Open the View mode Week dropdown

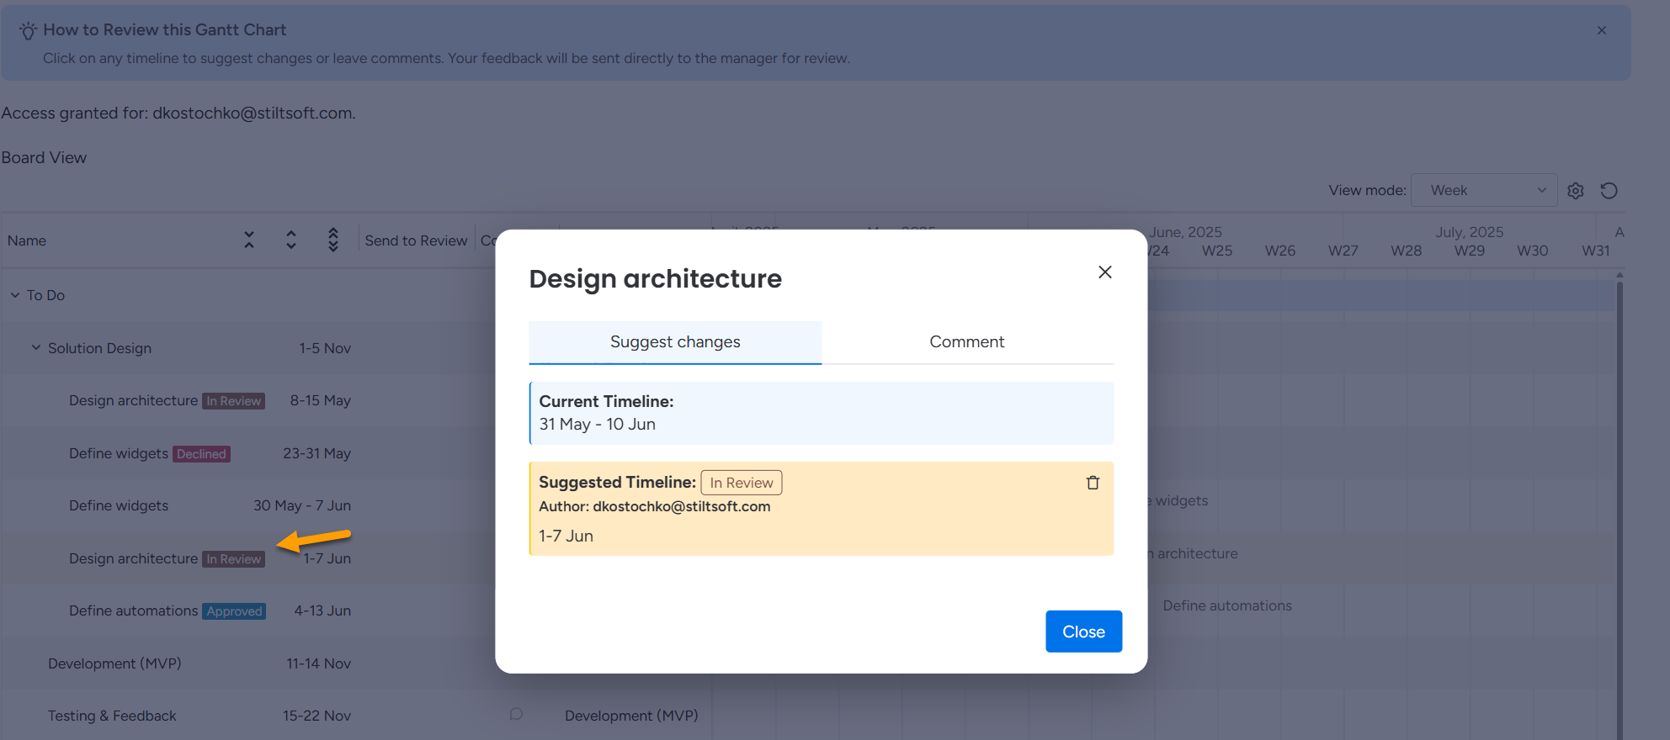pos(1483,191)
